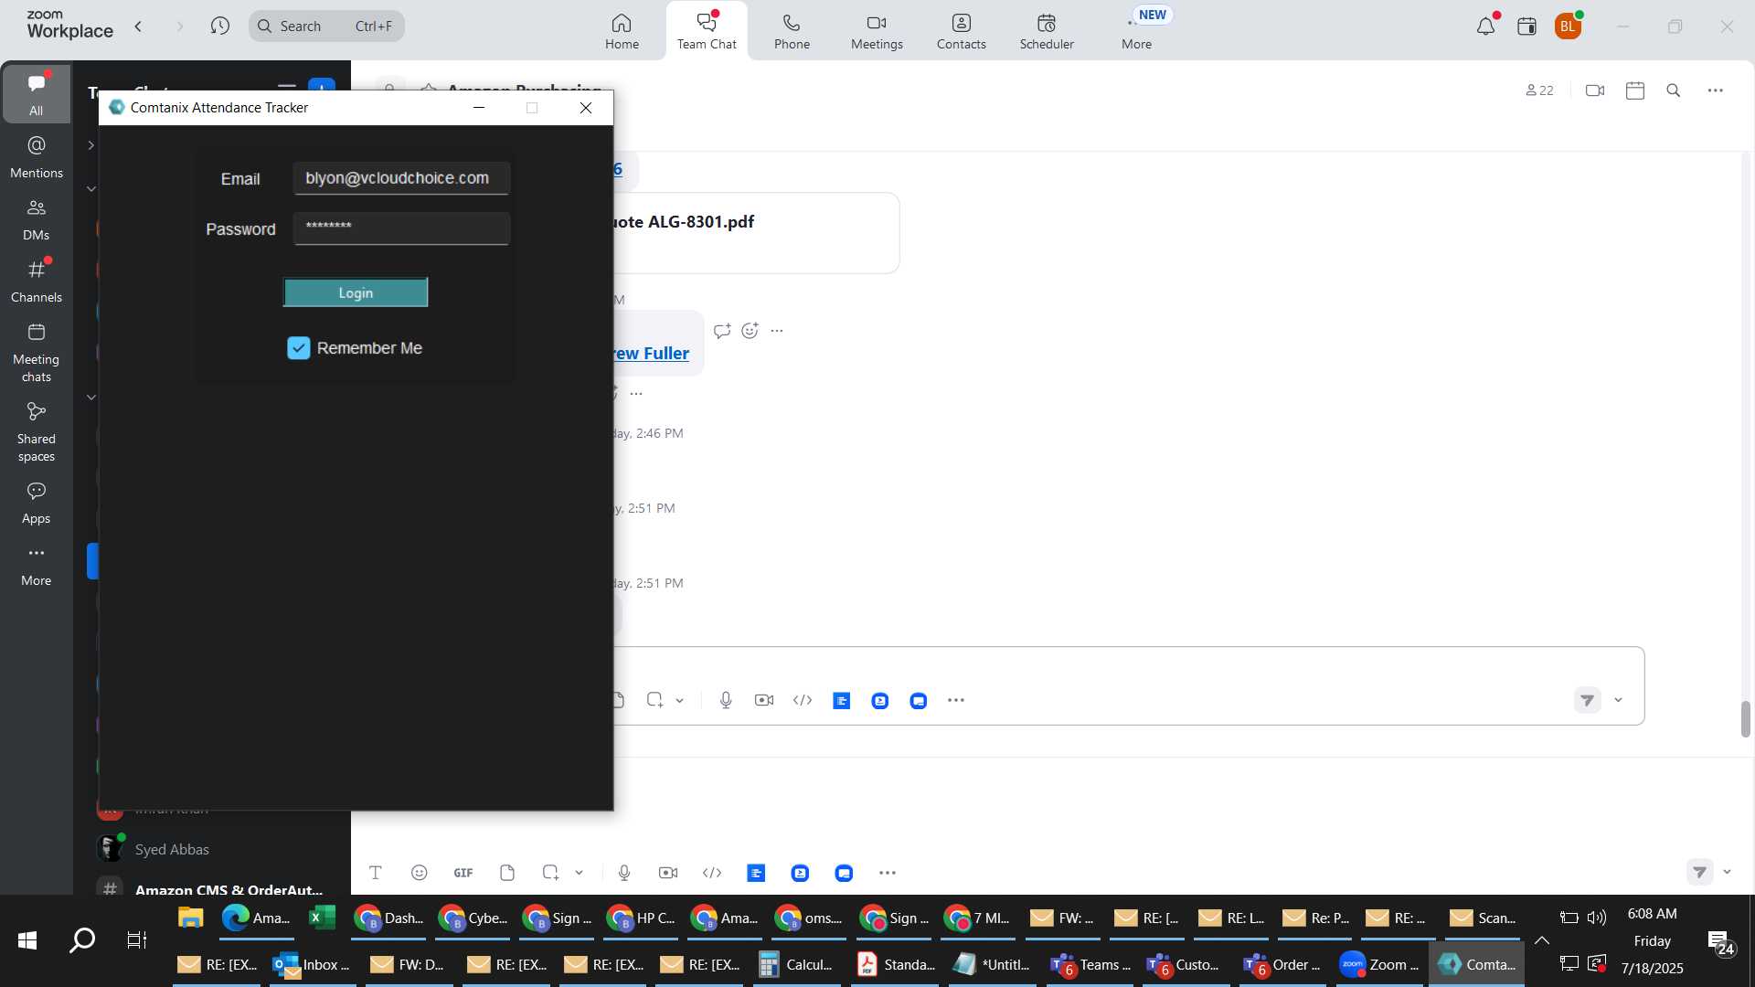This screenshot has height=987, width=1755.
Task: Open message more options beside the reaction icon
Action: 777,331
